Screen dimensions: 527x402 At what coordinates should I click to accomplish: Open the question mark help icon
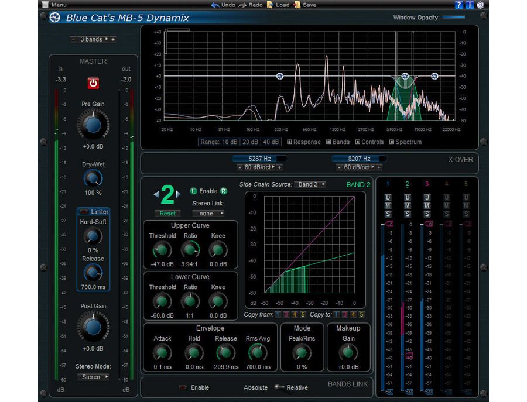coord(458,5)
